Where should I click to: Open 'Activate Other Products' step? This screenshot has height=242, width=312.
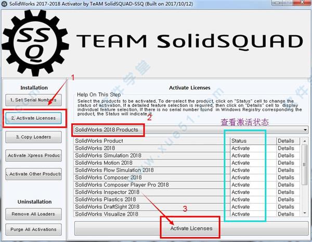[33, 174]
